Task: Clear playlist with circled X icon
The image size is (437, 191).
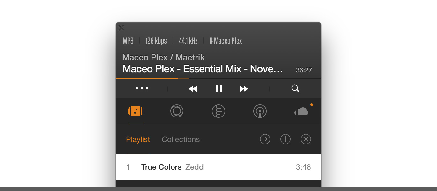Action: point(306,139)
